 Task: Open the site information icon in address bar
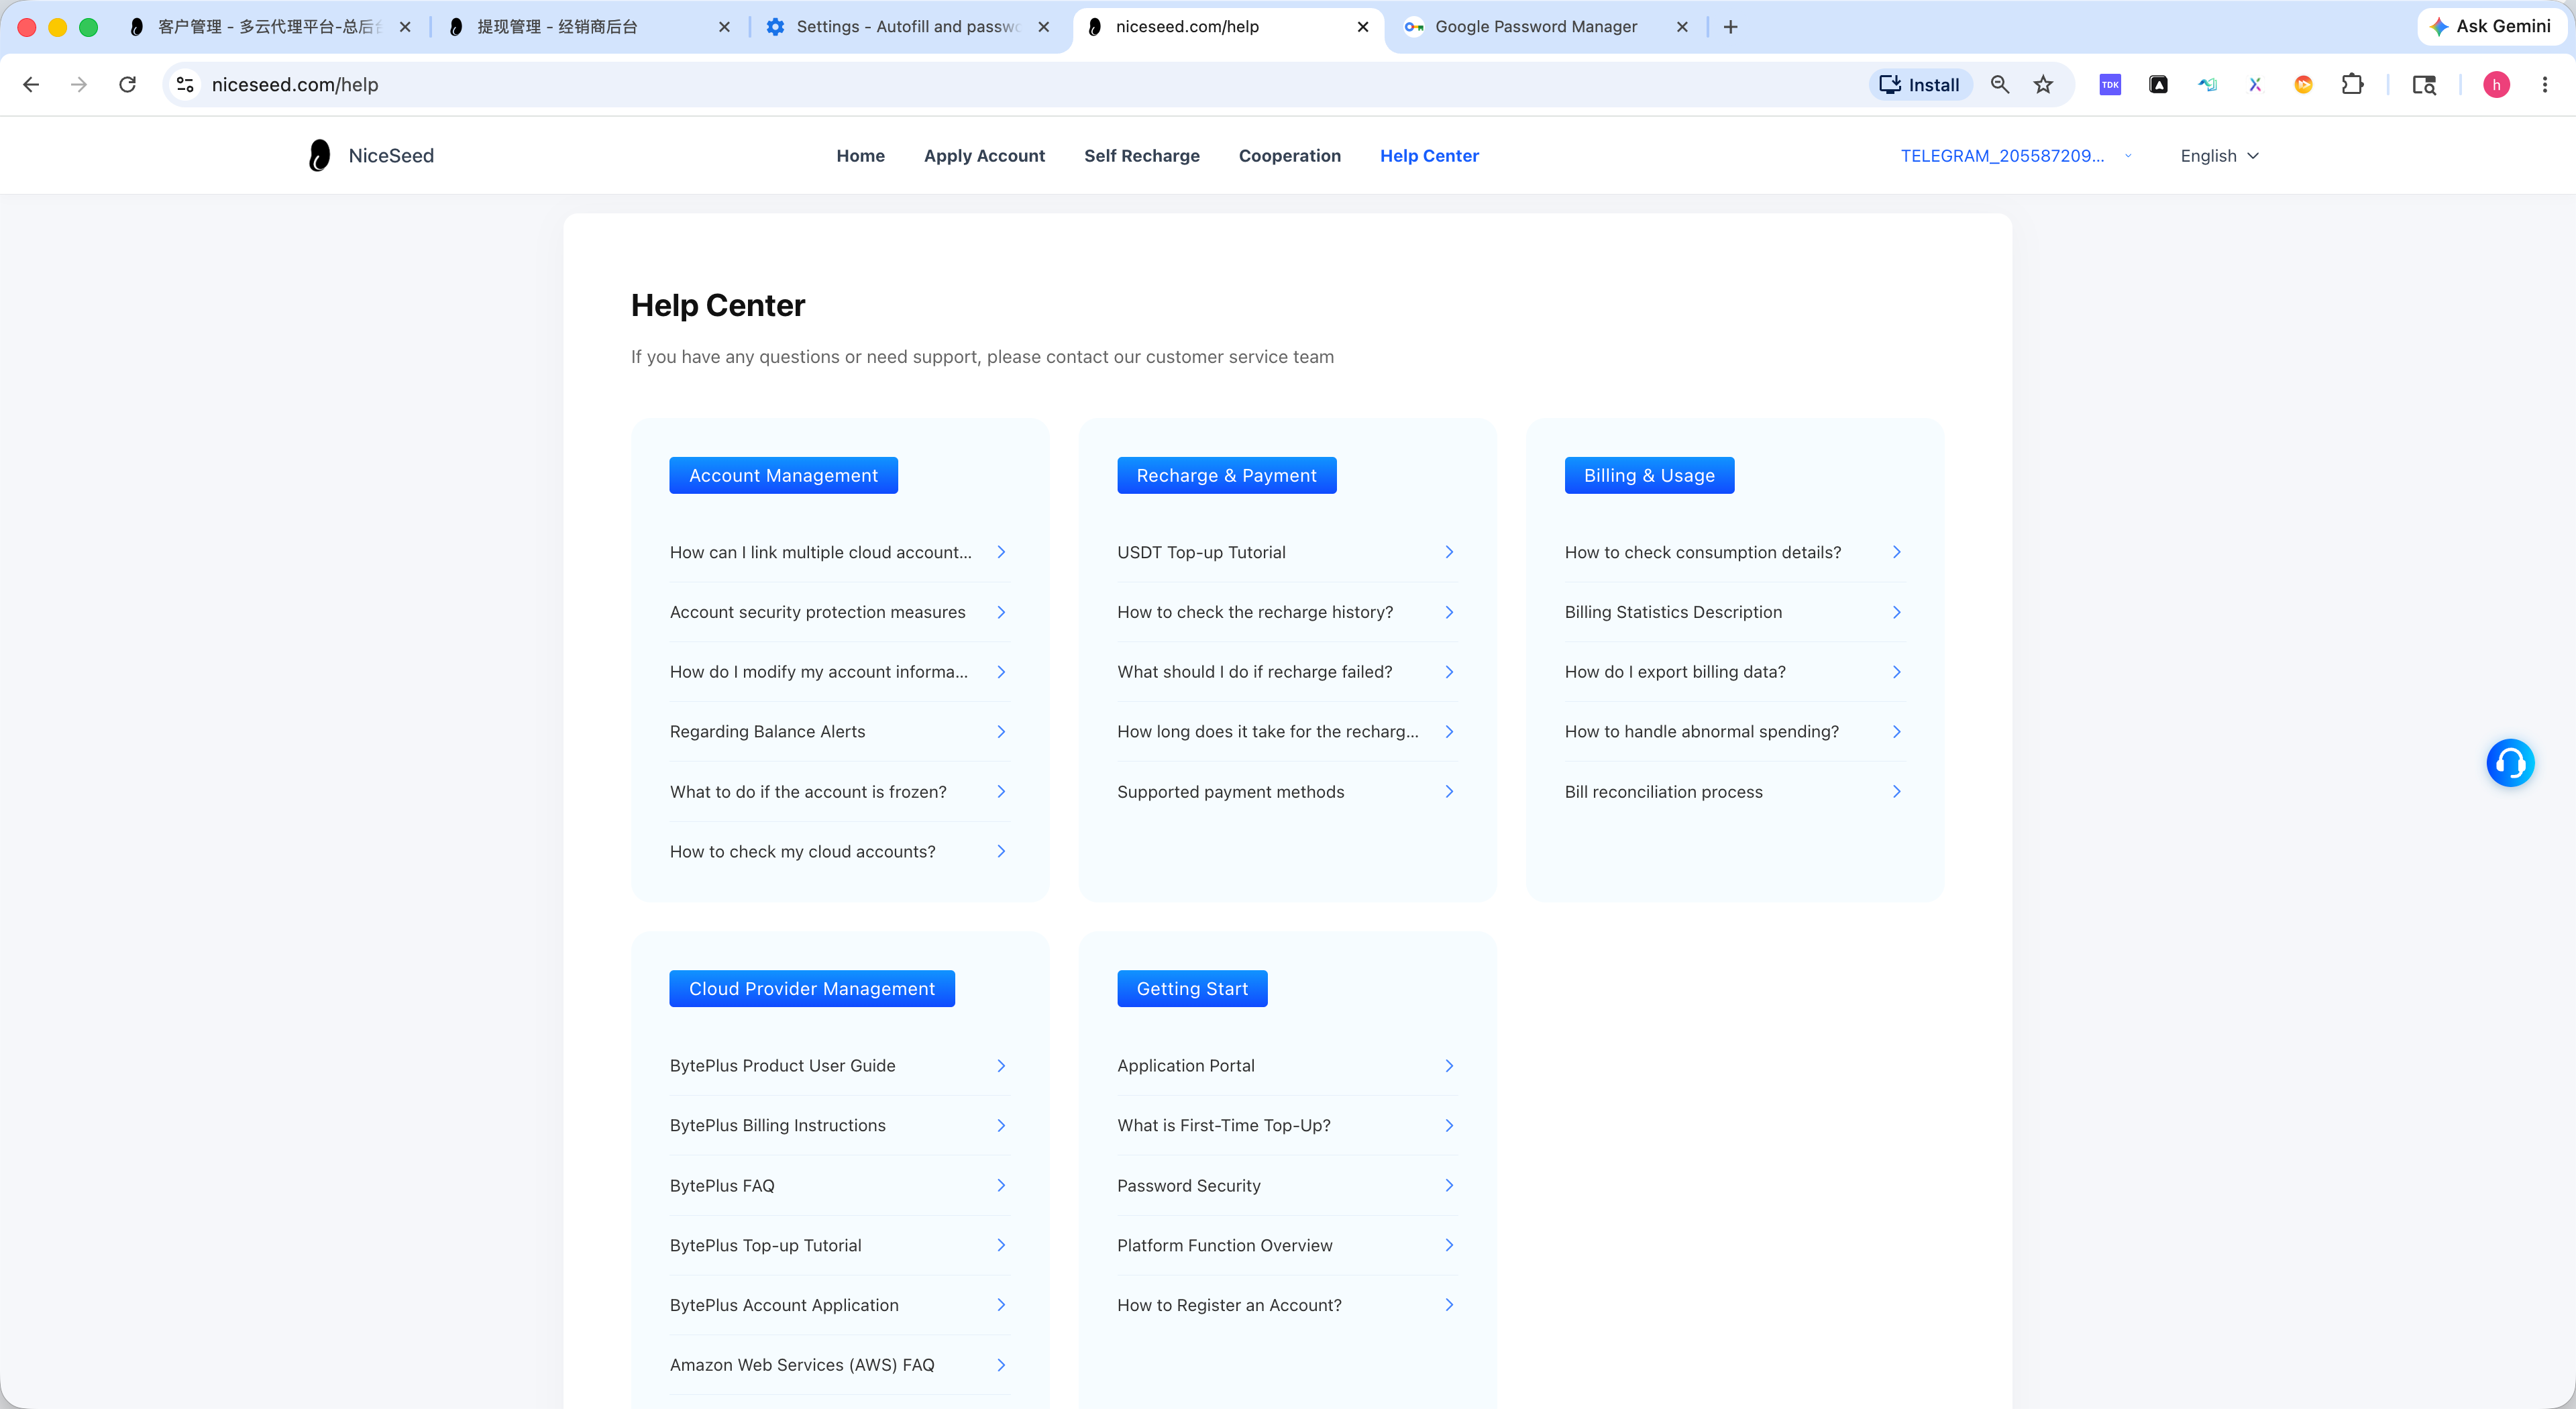185,85
